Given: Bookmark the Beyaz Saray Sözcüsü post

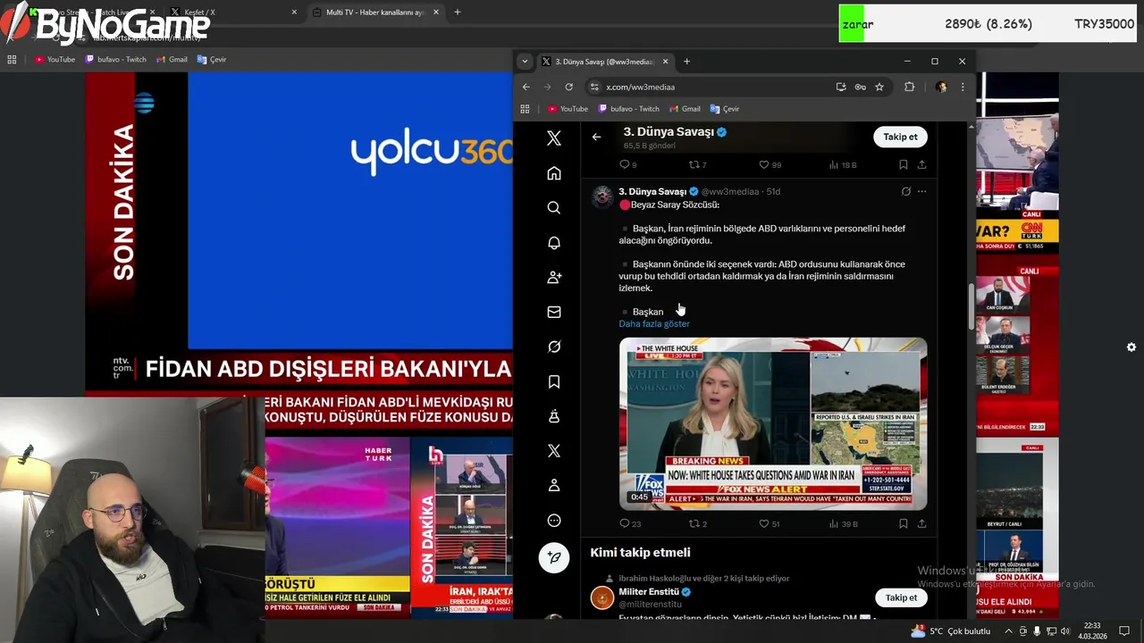Looking at the screenshot, I should pyautogui.click(x=904, y=523).
